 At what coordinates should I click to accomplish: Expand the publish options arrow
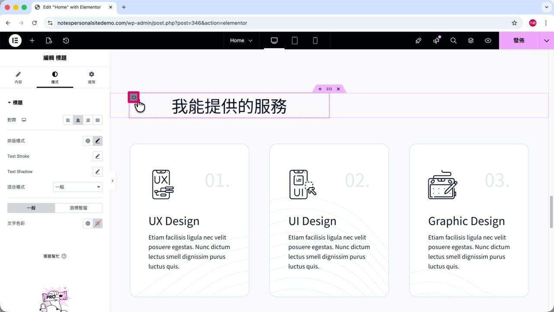pyautogui.click(x=546, y=40)
